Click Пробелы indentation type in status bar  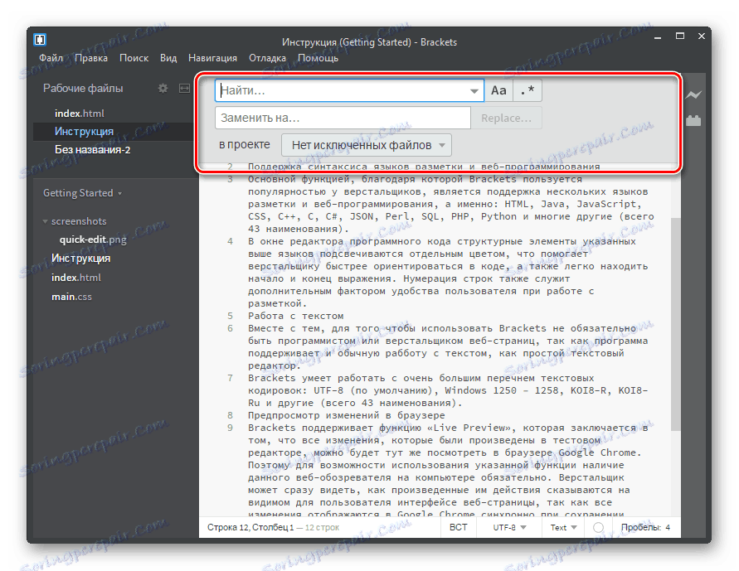[640, 528]
